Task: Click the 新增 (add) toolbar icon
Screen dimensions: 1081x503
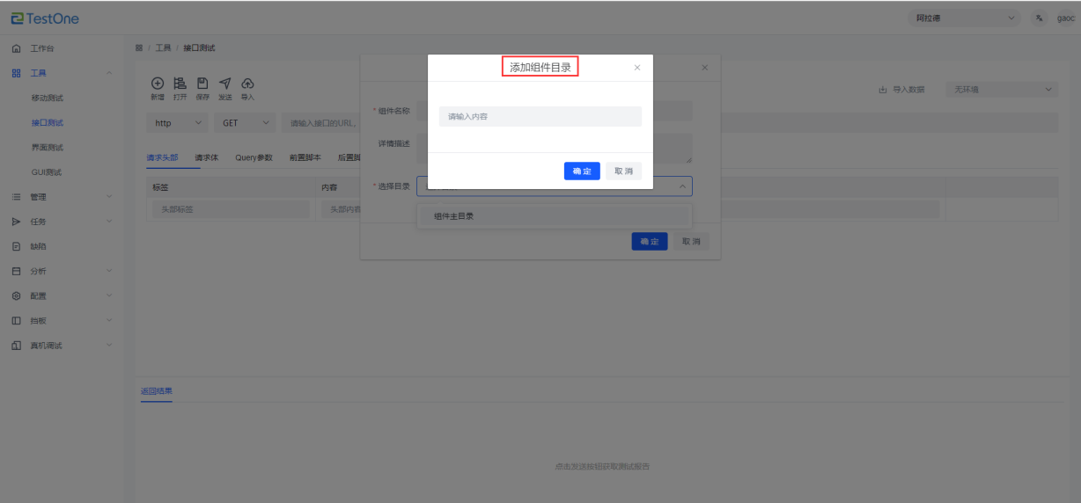Action: [158, 83]
